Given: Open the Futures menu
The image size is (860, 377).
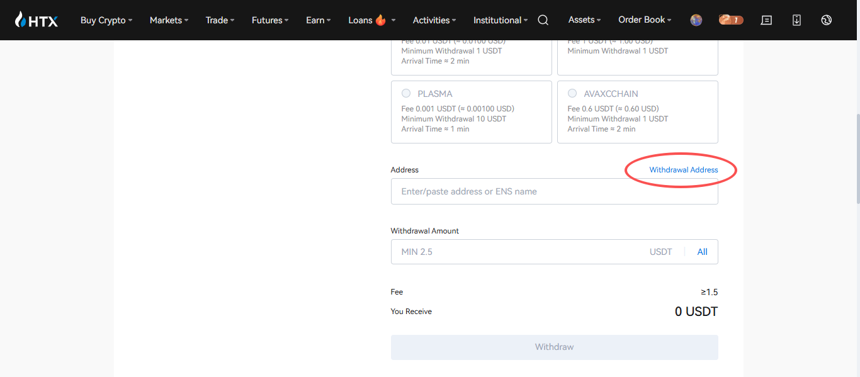Looking at the screenshot, I should click(270, 20).
